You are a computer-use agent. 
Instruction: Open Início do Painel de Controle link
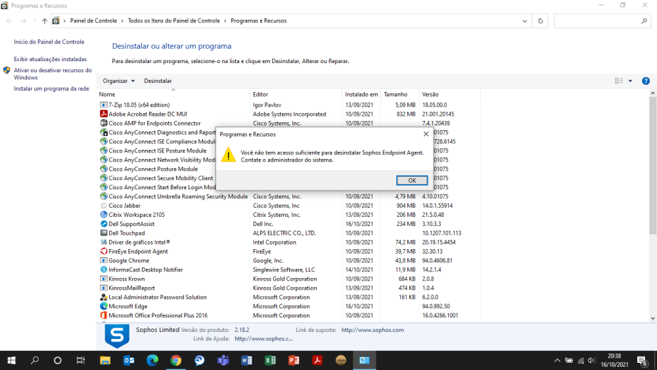49,42
